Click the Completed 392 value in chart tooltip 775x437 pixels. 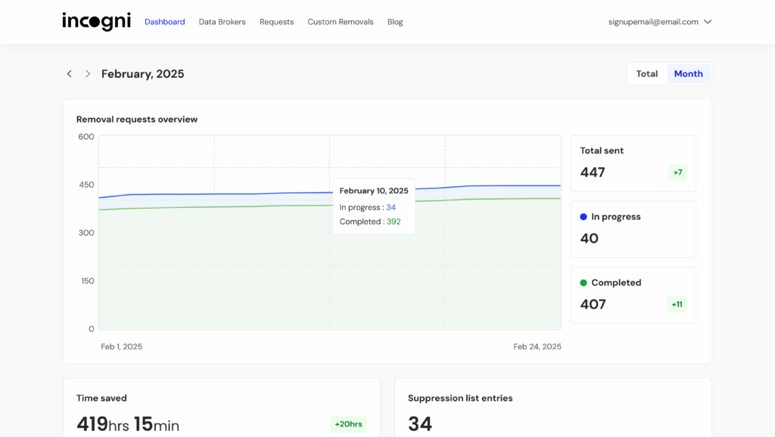[x=394, y=222]
